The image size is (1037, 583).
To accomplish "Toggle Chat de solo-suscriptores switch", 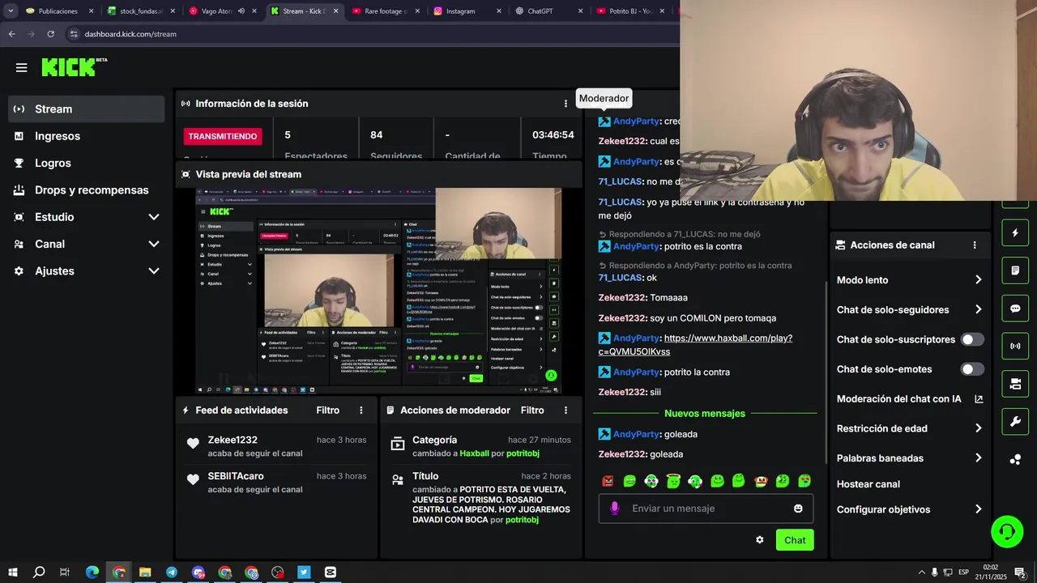I will click(972, 339).
